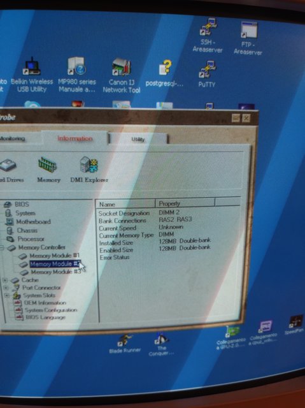Image resolution: width=305 pixels, height=408 pixels.
Task: Click the Name column header
Action: point(126,204)
